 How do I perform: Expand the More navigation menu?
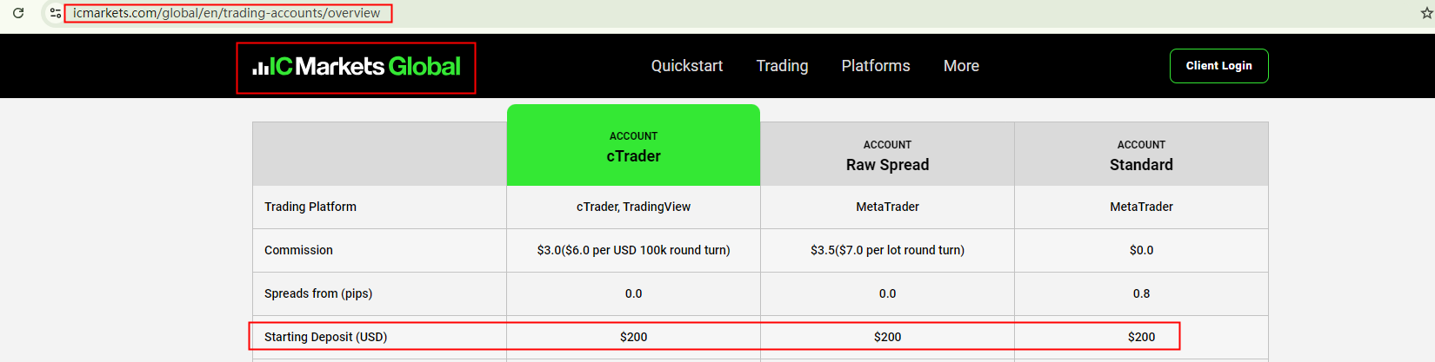[x=961, y=66]
